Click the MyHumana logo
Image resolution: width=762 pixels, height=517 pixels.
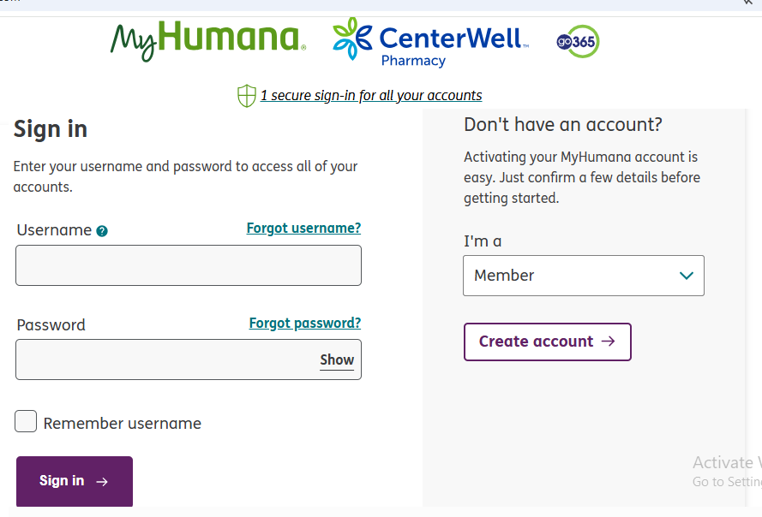click(207, 40)
